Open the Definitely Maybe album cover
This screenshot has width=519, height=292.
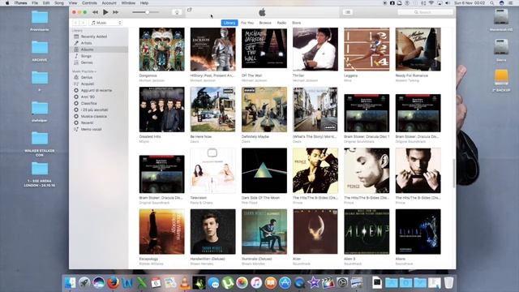pos(264,109)
